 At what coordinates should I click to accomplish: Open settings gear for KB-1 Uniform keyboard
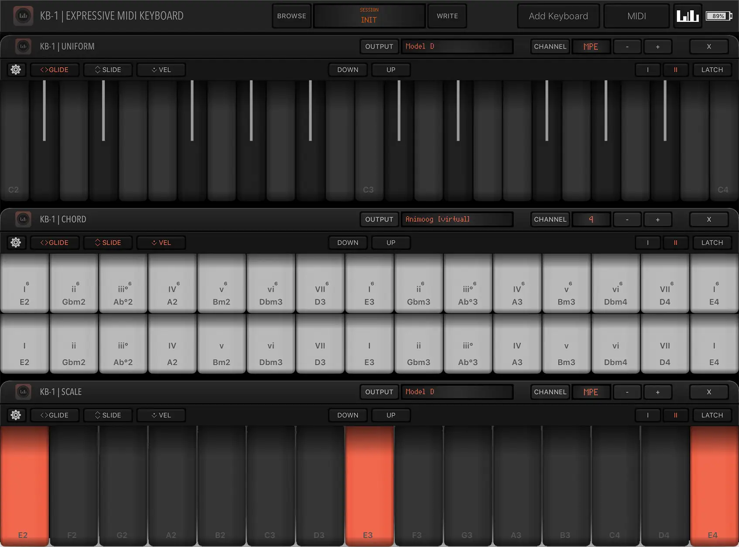16,70
